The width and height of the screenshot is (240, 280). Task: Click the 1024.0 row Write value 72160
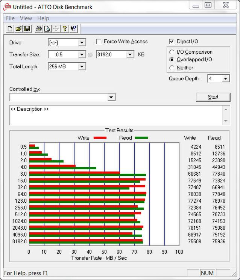(194, 221)
